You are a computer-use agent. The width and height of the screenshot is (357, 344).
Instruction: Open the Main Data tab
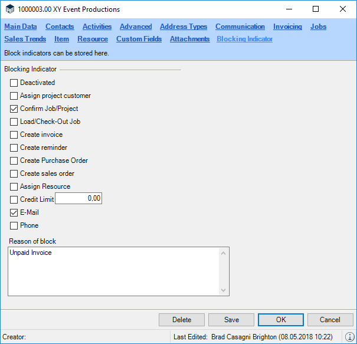point(21,27)
